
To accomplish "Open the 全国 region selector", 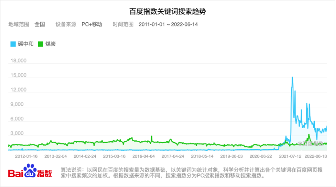I will pos(40,24).
